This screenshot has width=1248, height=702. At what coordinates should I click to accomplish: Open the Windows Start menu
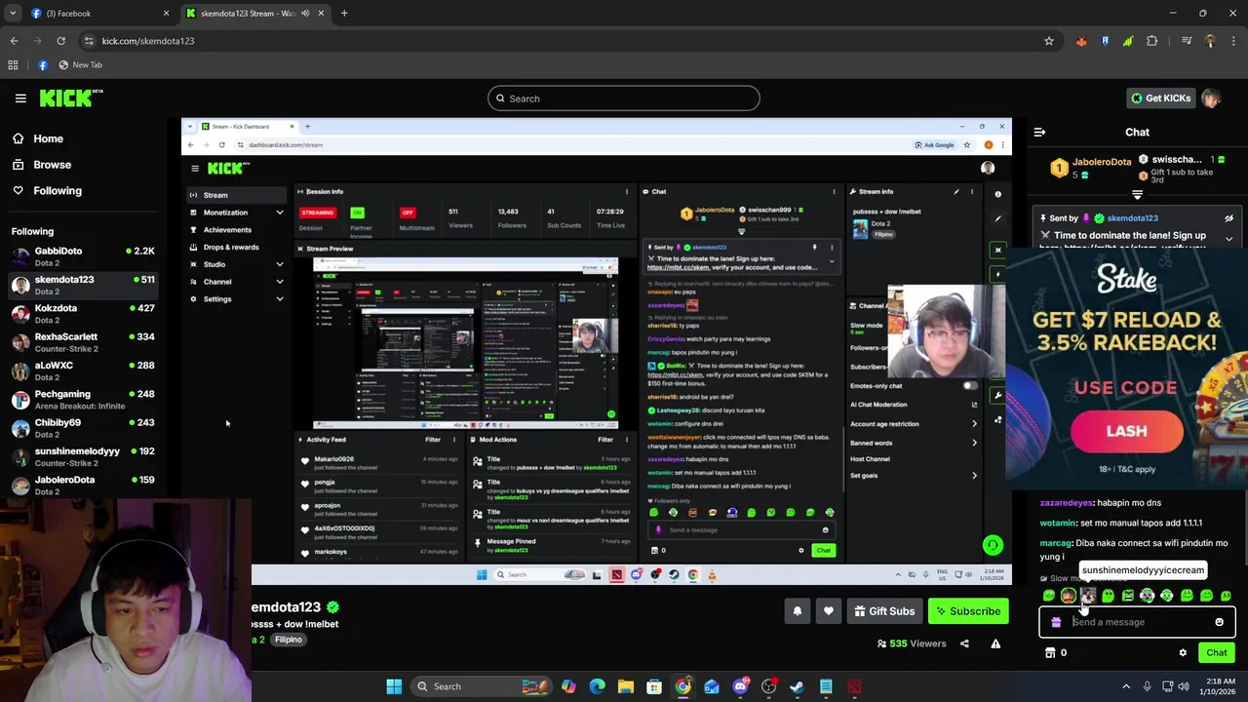(x=394, y=686)
